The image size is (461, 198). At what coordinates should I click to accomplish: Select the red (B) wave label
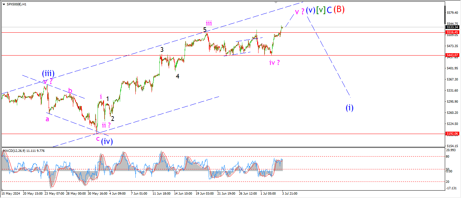pos(339,10)
